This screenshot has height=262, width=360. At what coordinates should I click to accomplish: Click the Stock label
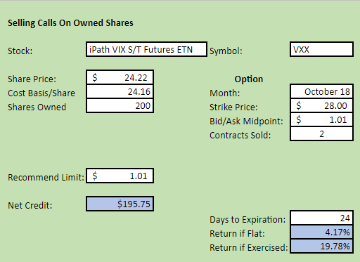click(20, 51)
